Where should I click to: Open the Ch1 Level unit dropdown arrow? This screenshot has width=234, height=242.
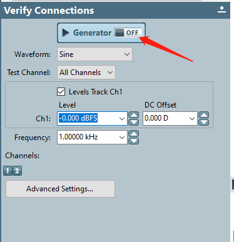tap(122, 119)
